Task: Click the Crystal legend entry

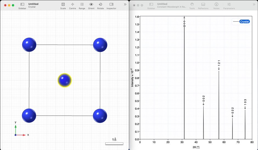Action: [244, 22]
